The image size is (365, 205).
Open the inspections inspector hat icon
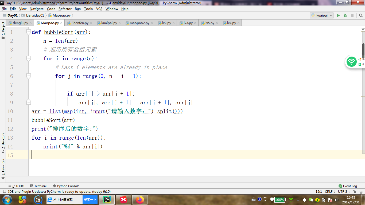tap(360, 192)
